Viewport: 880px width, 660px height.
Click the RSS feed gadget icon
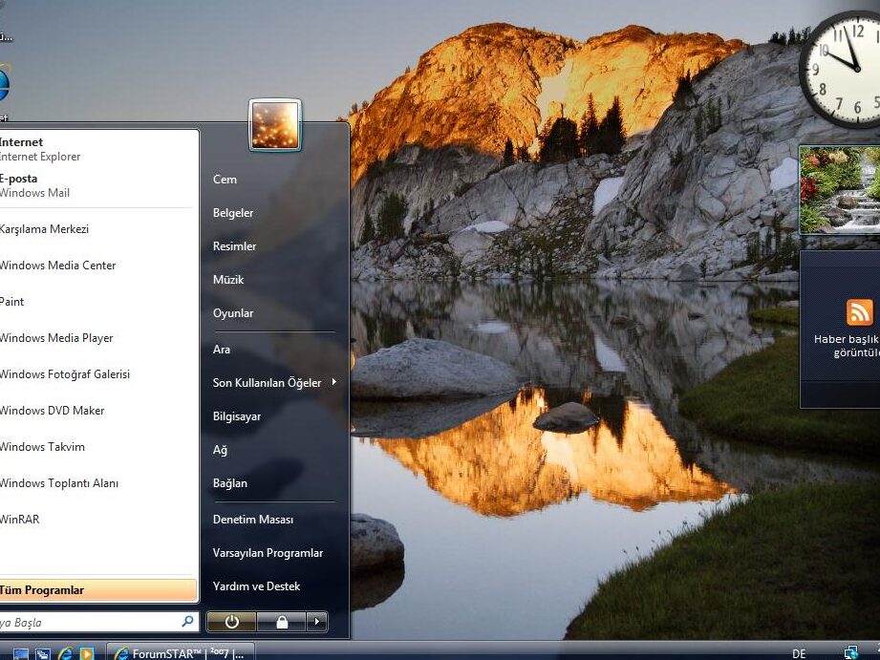pyautogui.click(x=859, y=312)
